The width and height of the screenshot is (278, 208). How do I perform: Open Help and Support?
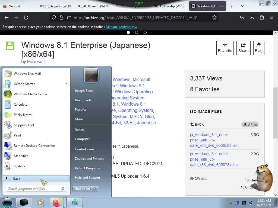(87, 178)
